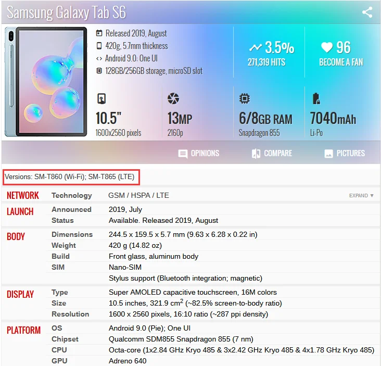Click Available. Released 2019, August value
This screenshot has height=366, width=381.
click(x=163, y=220)
